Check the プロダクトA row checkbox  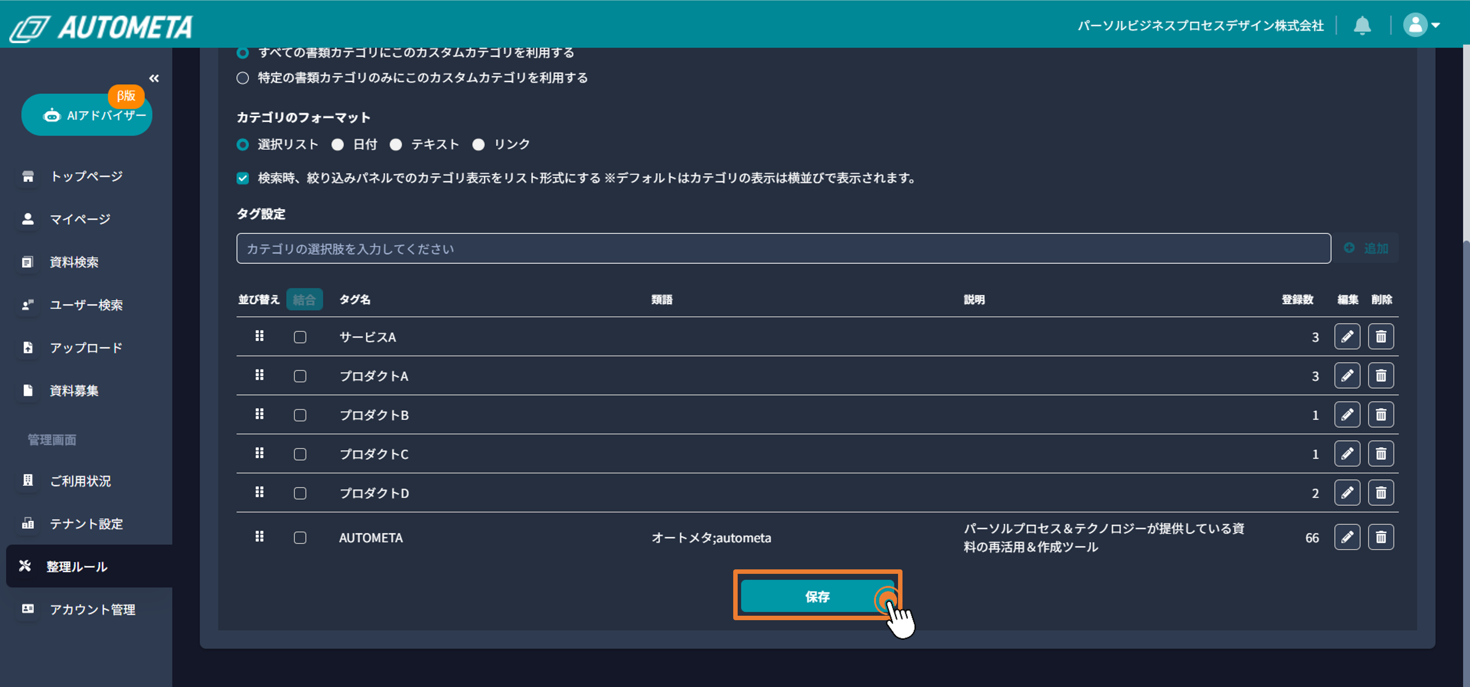pos(300,376)
